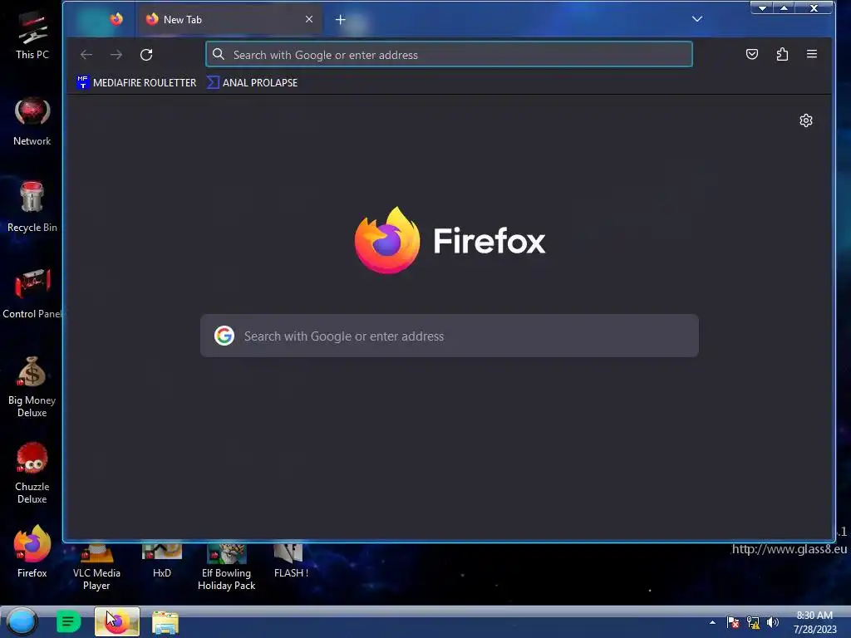
Task: Switch to the pinned Firefox tab
Action: click(x=116, y=20)
